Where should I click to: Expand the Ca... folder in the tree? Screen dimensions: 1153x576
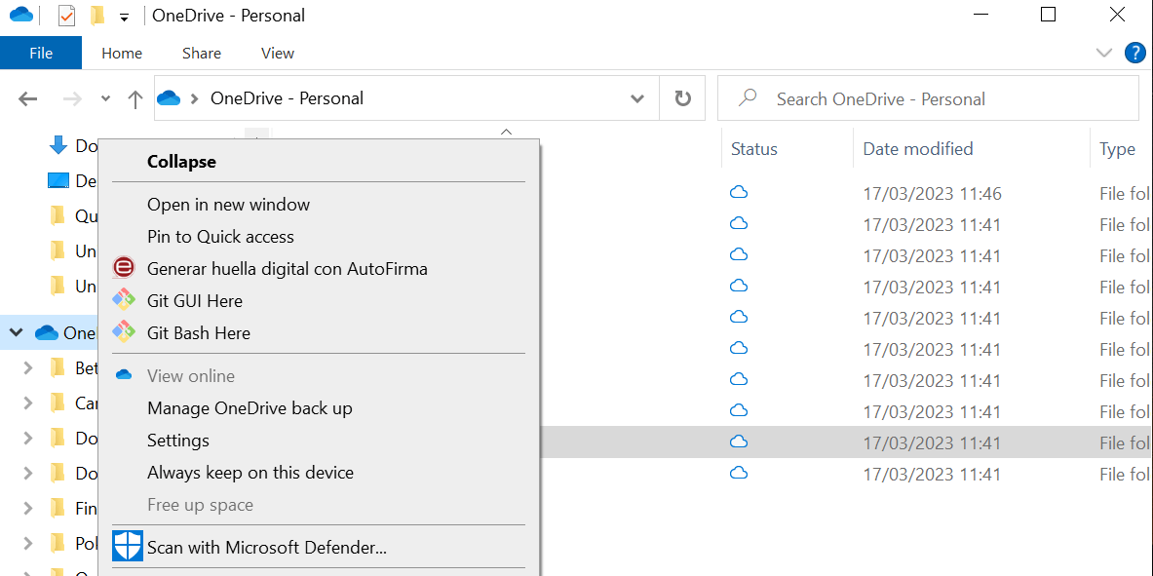pyautogui.click(x=28, y=403)
